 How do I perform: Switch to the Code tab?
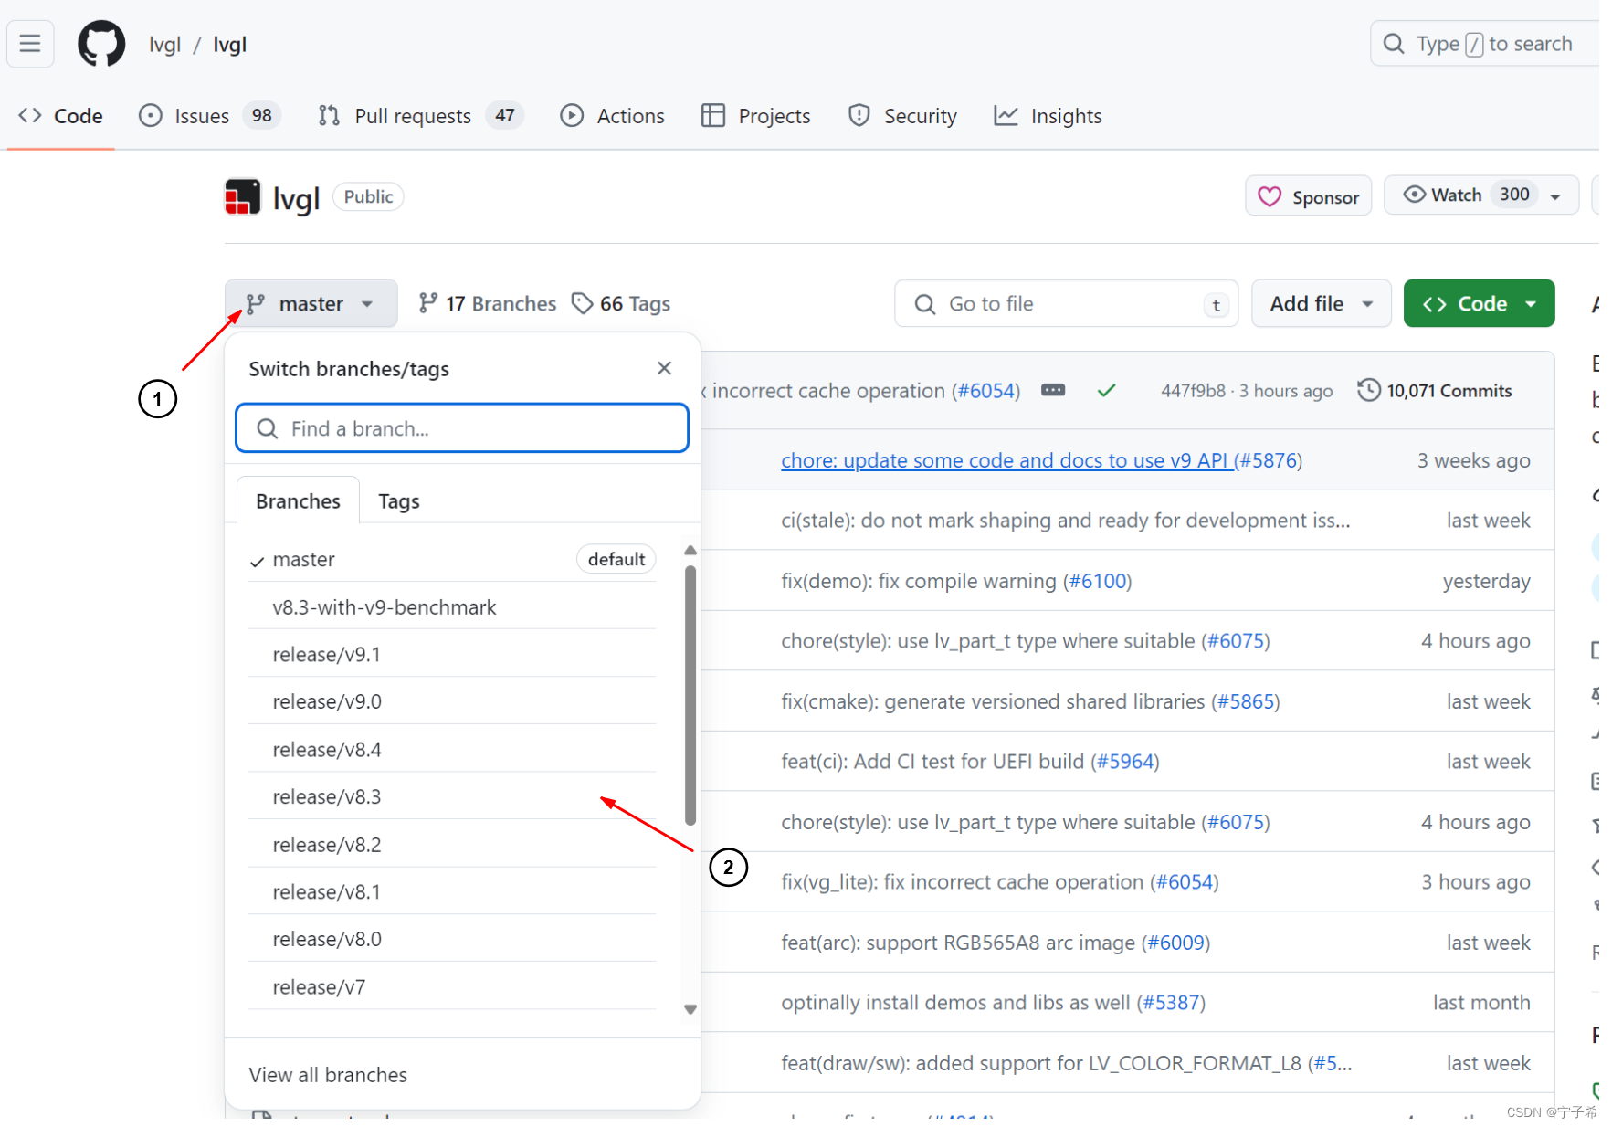coord(61,116)
